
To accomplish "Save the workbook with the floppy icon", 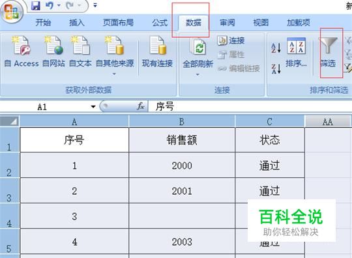I will 35,6.
